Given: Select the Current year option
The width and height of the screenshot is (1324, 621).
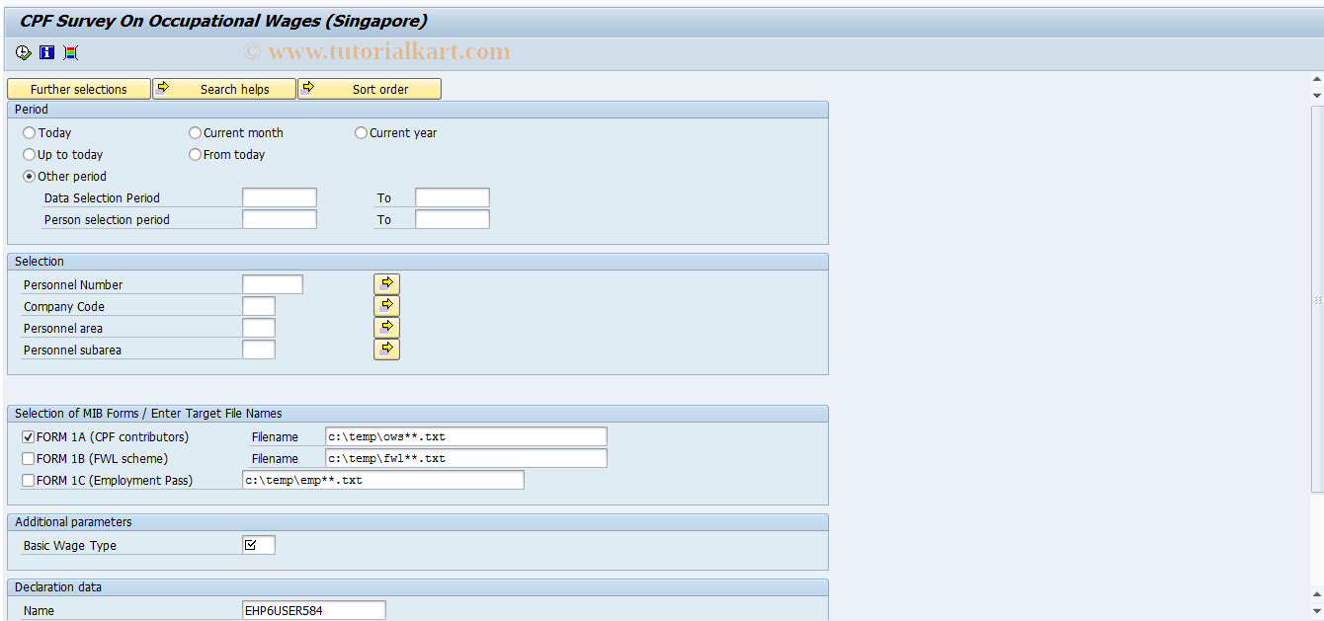Looking at the screenshot, I should coord(361,132).
